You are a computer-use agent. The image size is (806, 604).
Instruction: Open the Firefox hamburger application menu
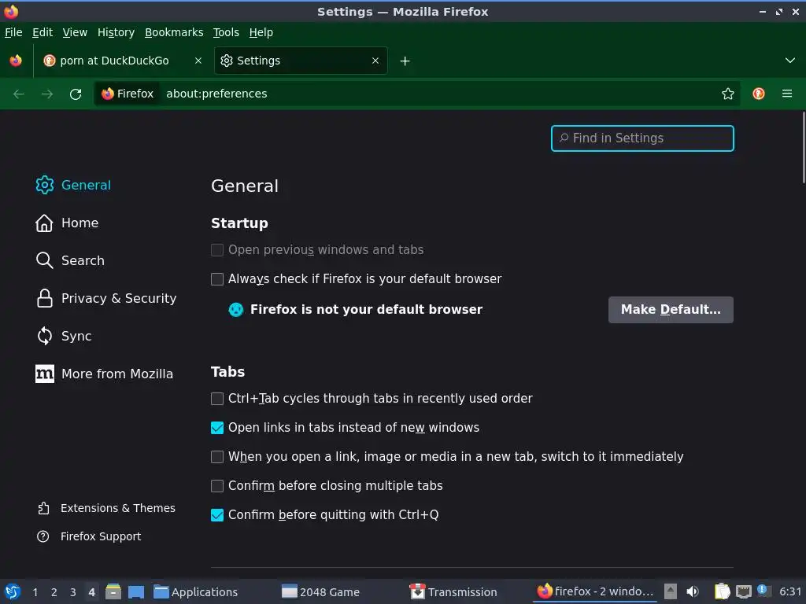point(787,94)
